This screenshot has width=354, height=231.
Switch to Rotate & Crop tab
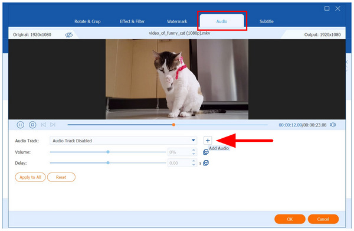tap(87, 21)
